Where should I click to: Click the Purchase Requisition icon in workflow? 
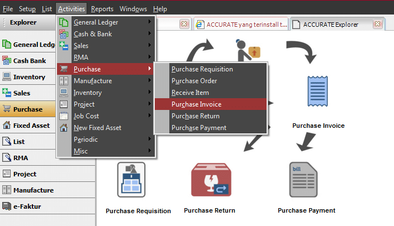point(131,181)
